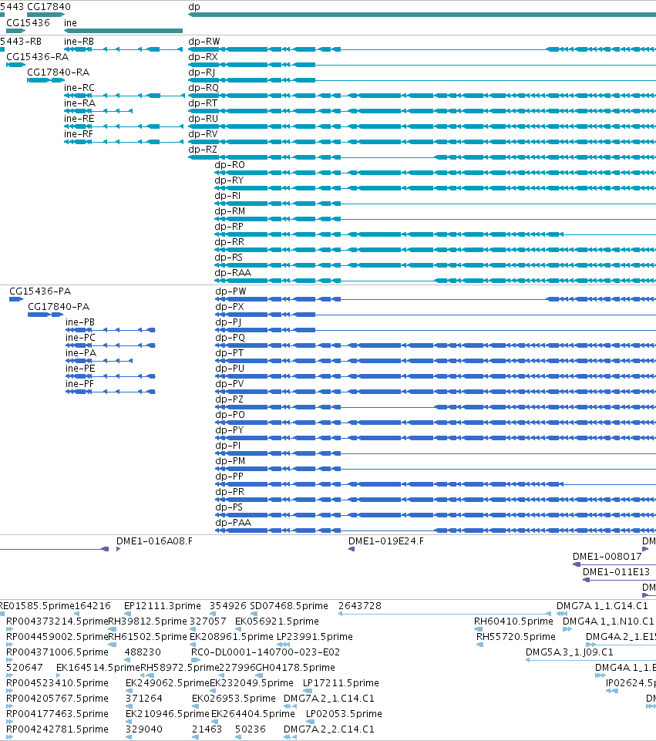Screen dimensions: 656x741
Task: Click transcript label dp-RI
Action: [227, 196]
